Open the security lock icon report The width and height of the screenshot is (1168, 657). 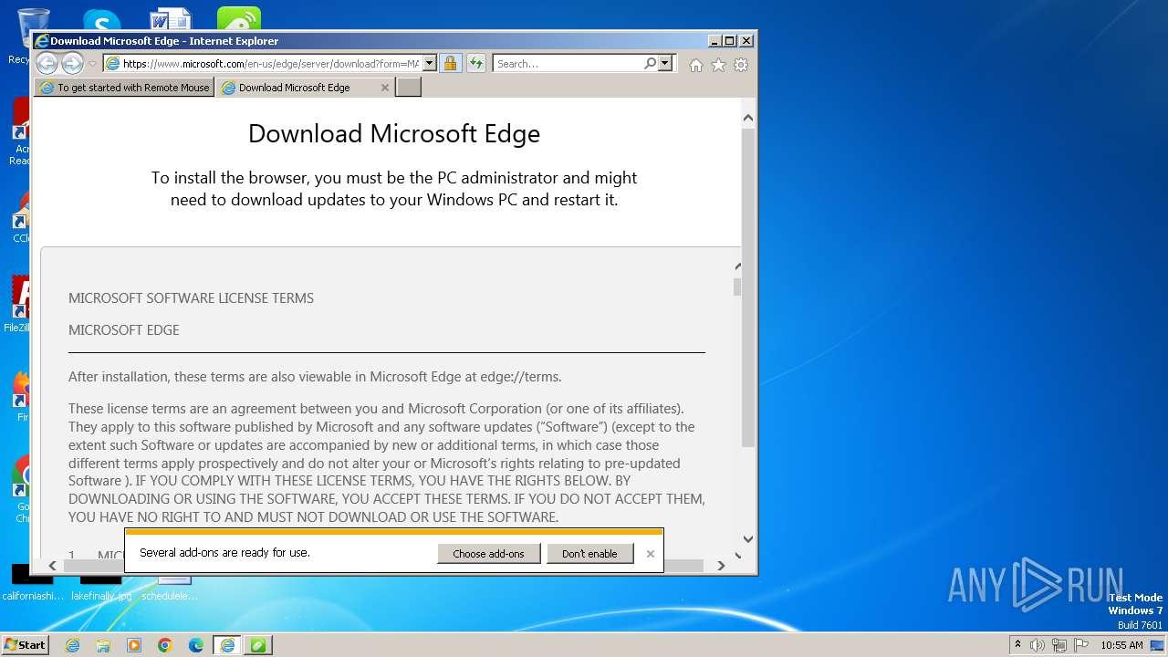tap(450, 64)
